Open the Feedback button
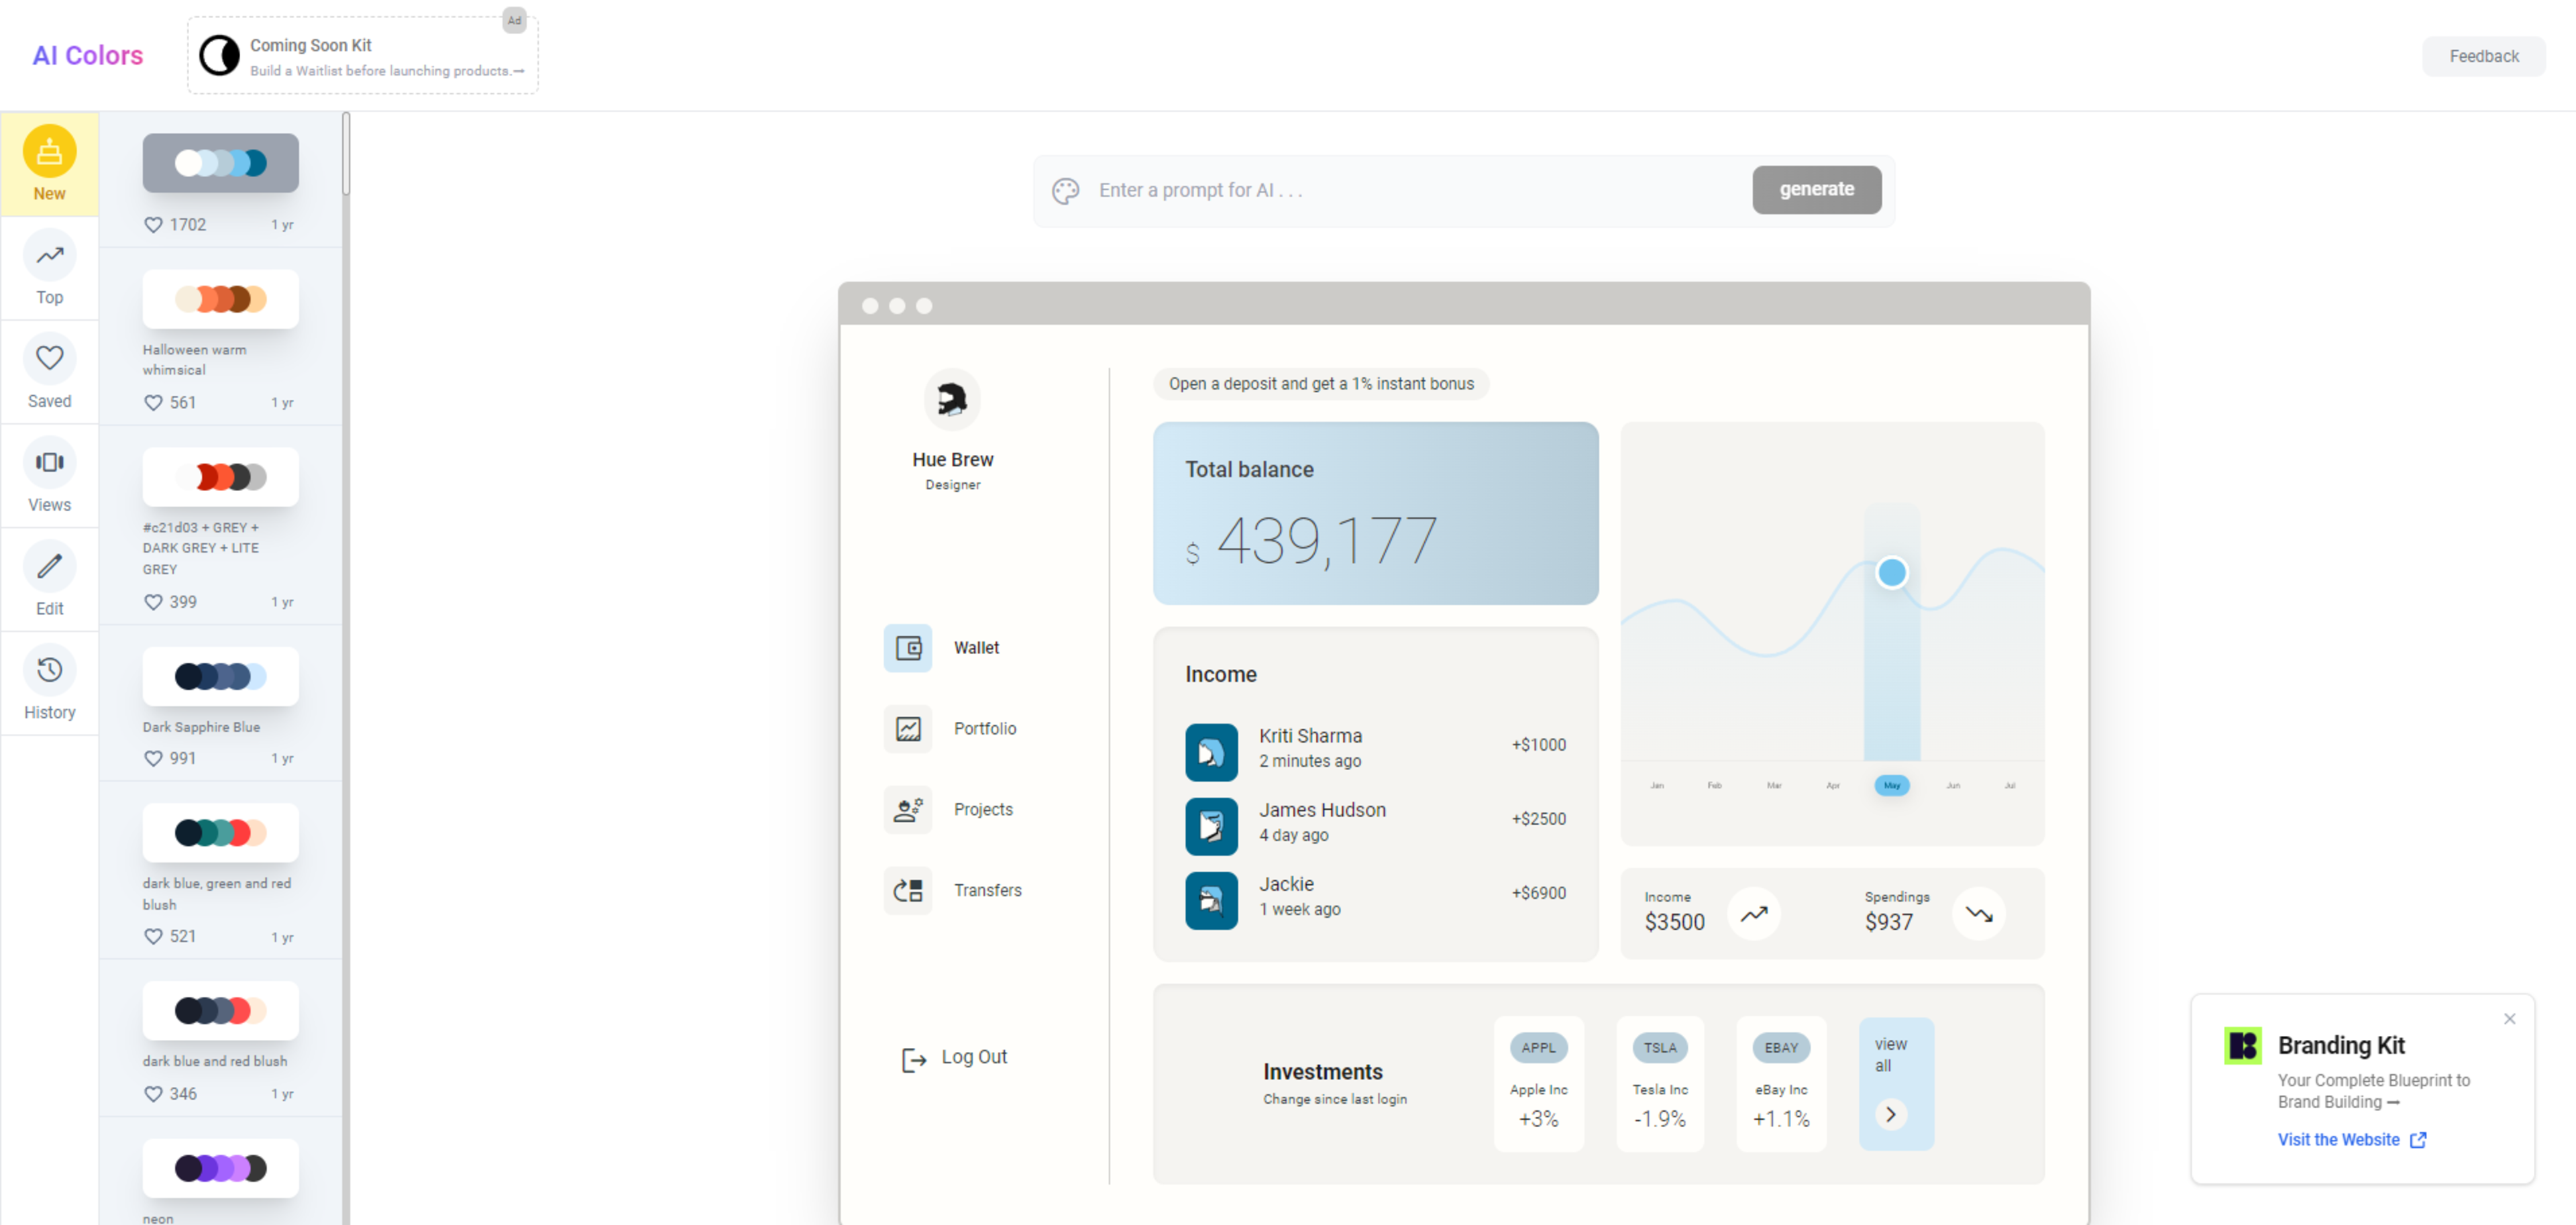The image size is (2576, 1225). coord(2483,56)
